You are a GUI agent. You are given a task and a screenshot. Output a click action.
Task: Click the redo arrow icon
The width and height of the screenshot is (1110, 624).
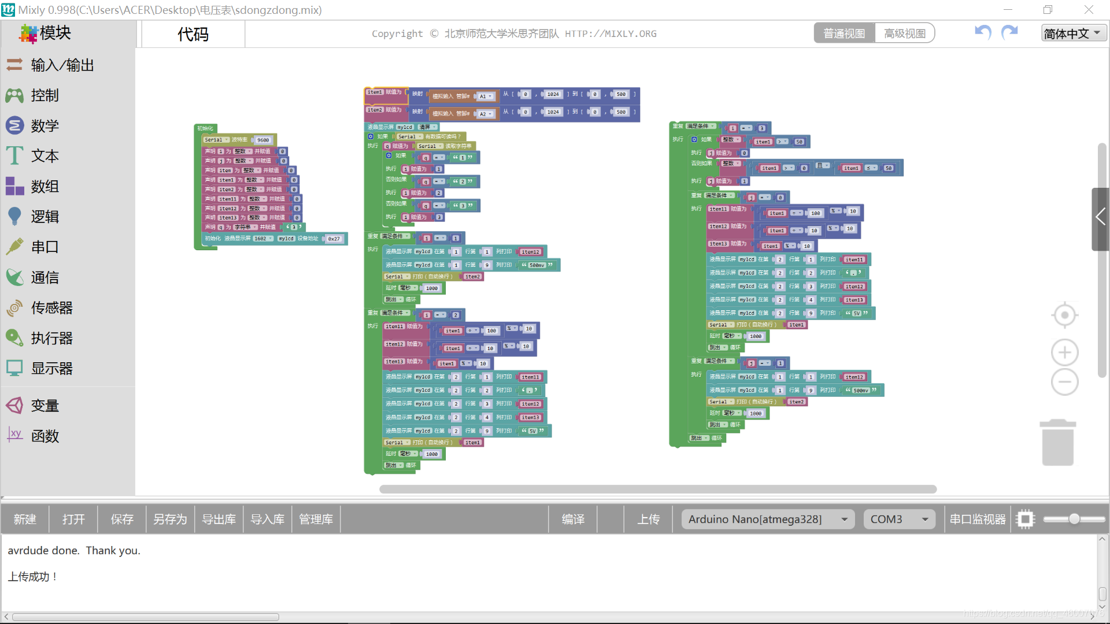pos(1009,32)
